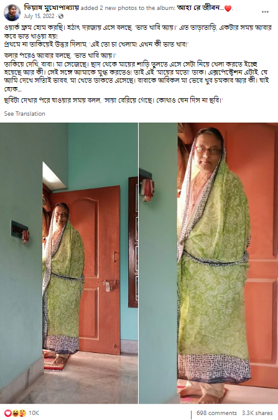Click the laughing Haha reaction icon

[14, 413]
